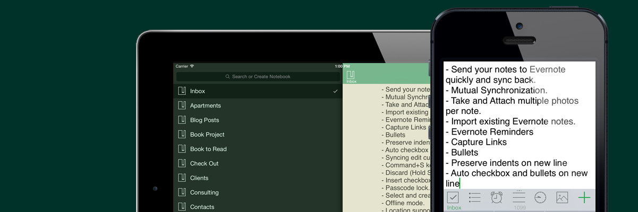Open the Consulting notebook
The height and width of the screenshot is (212, 638).
258,192
